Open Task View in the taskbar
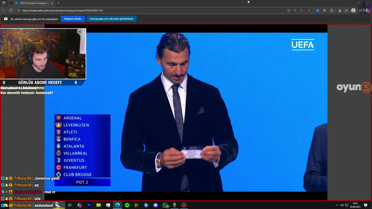This screenshot has height=209, width=372. point(70,205)
